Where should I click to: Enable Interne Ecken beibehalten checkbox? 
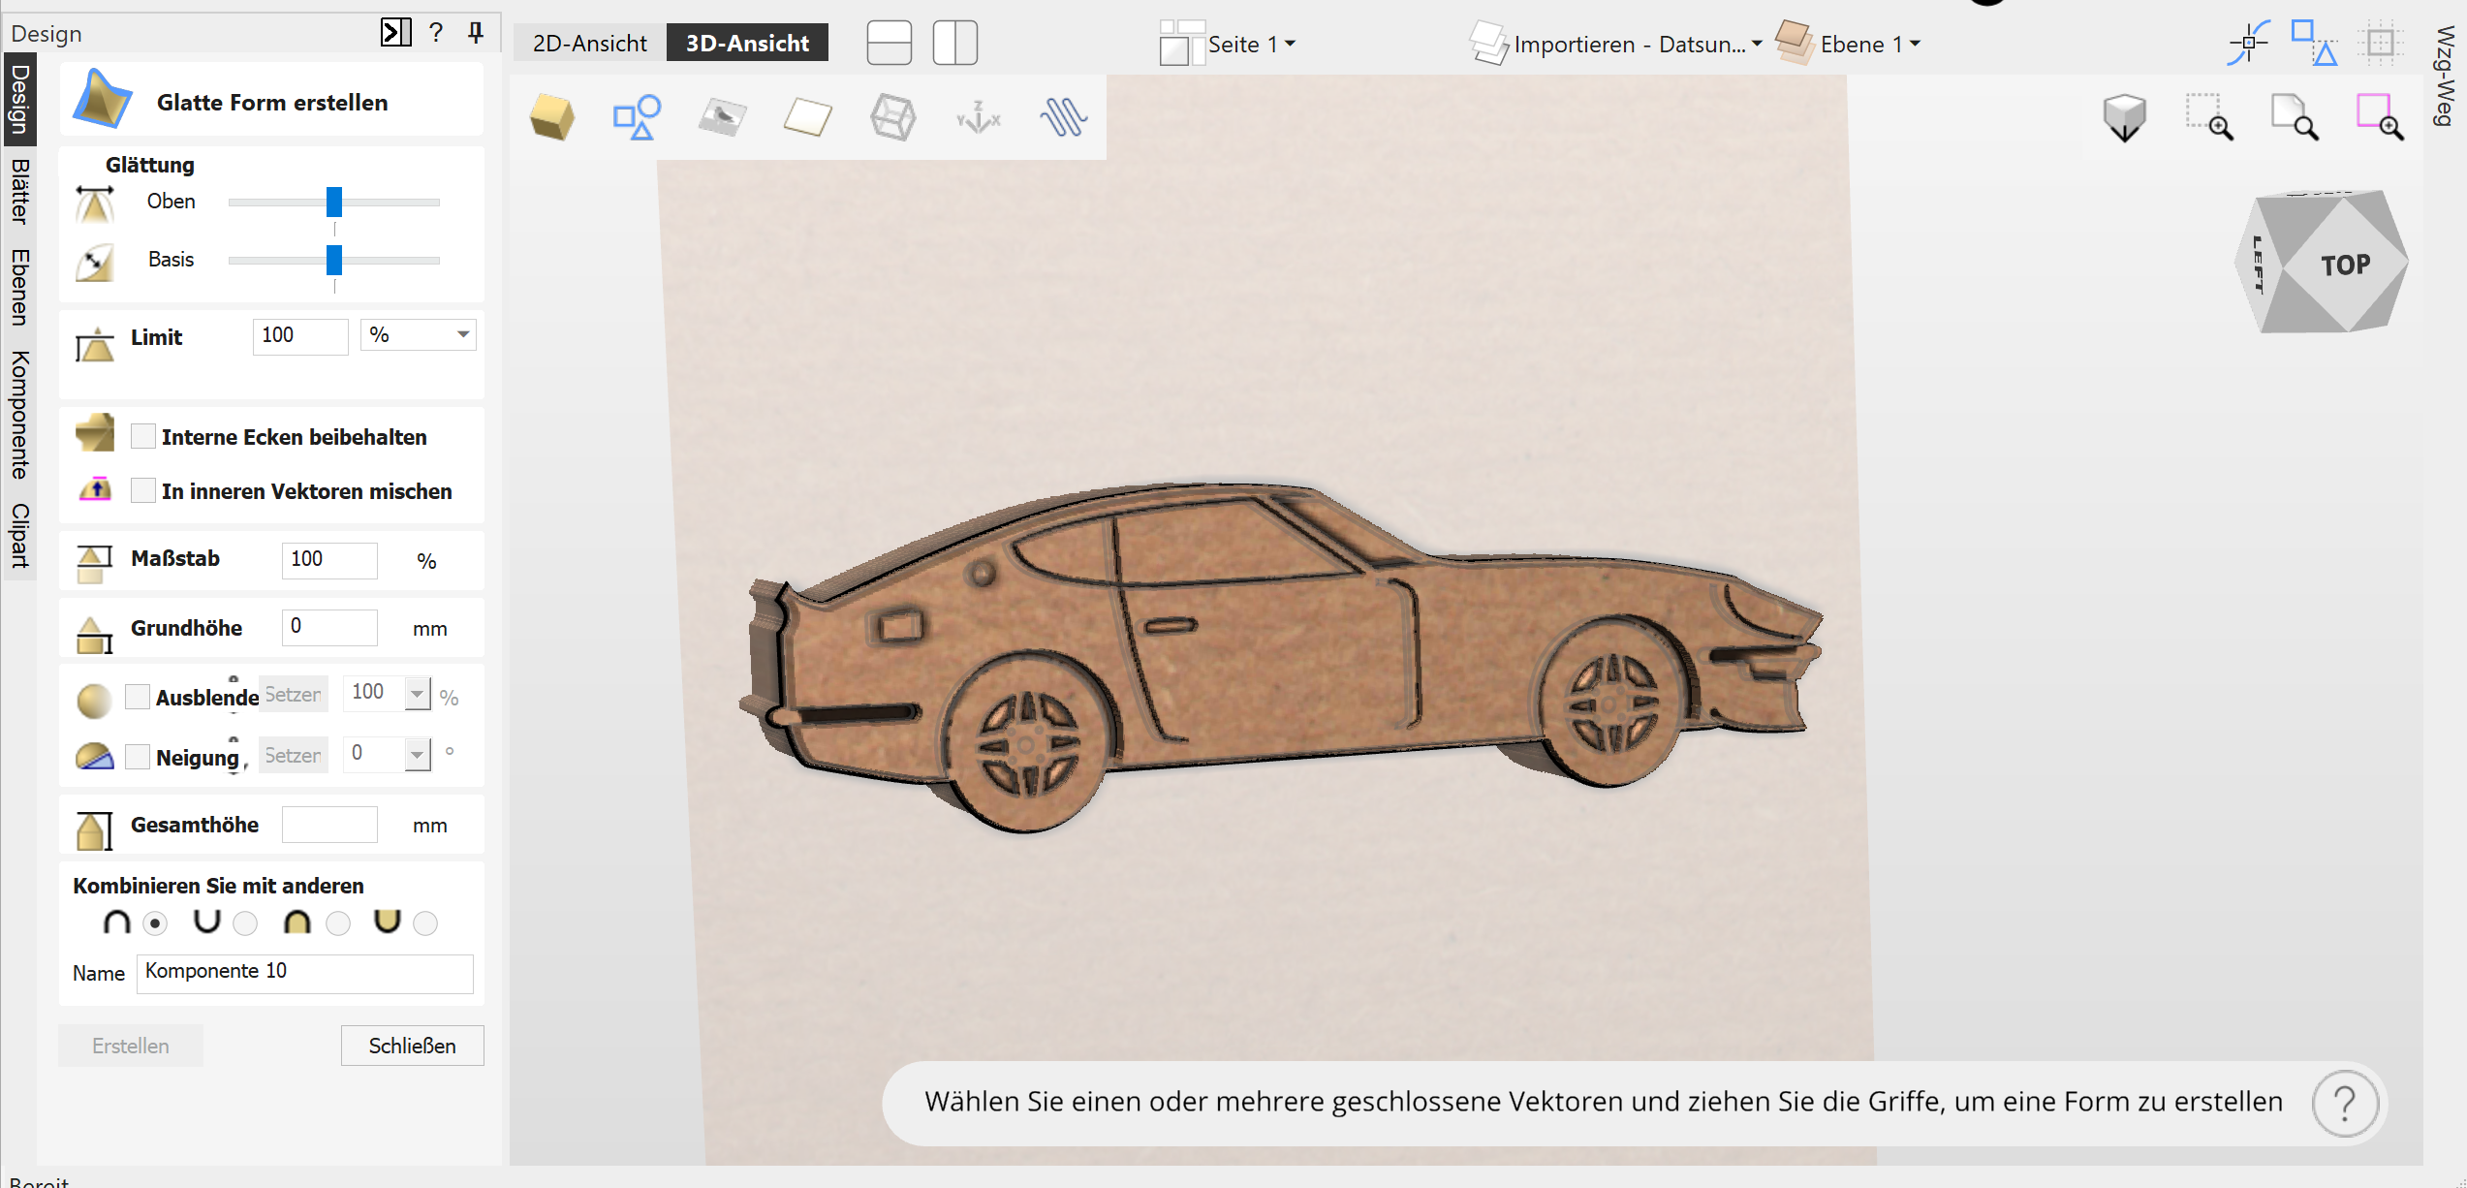[x=143, y=436]
